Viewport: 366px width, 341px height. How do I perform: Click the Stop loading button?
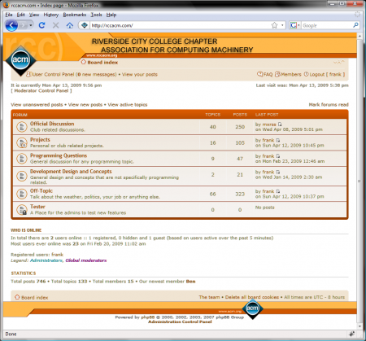(55, 25)
